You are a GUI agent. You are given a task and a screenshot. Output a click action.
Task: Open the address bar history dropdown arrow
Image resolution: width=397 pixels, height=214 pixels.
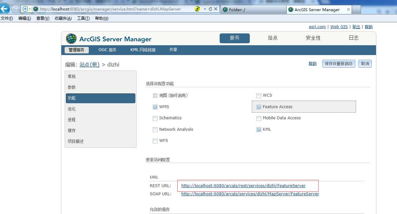tap(205, 9)
